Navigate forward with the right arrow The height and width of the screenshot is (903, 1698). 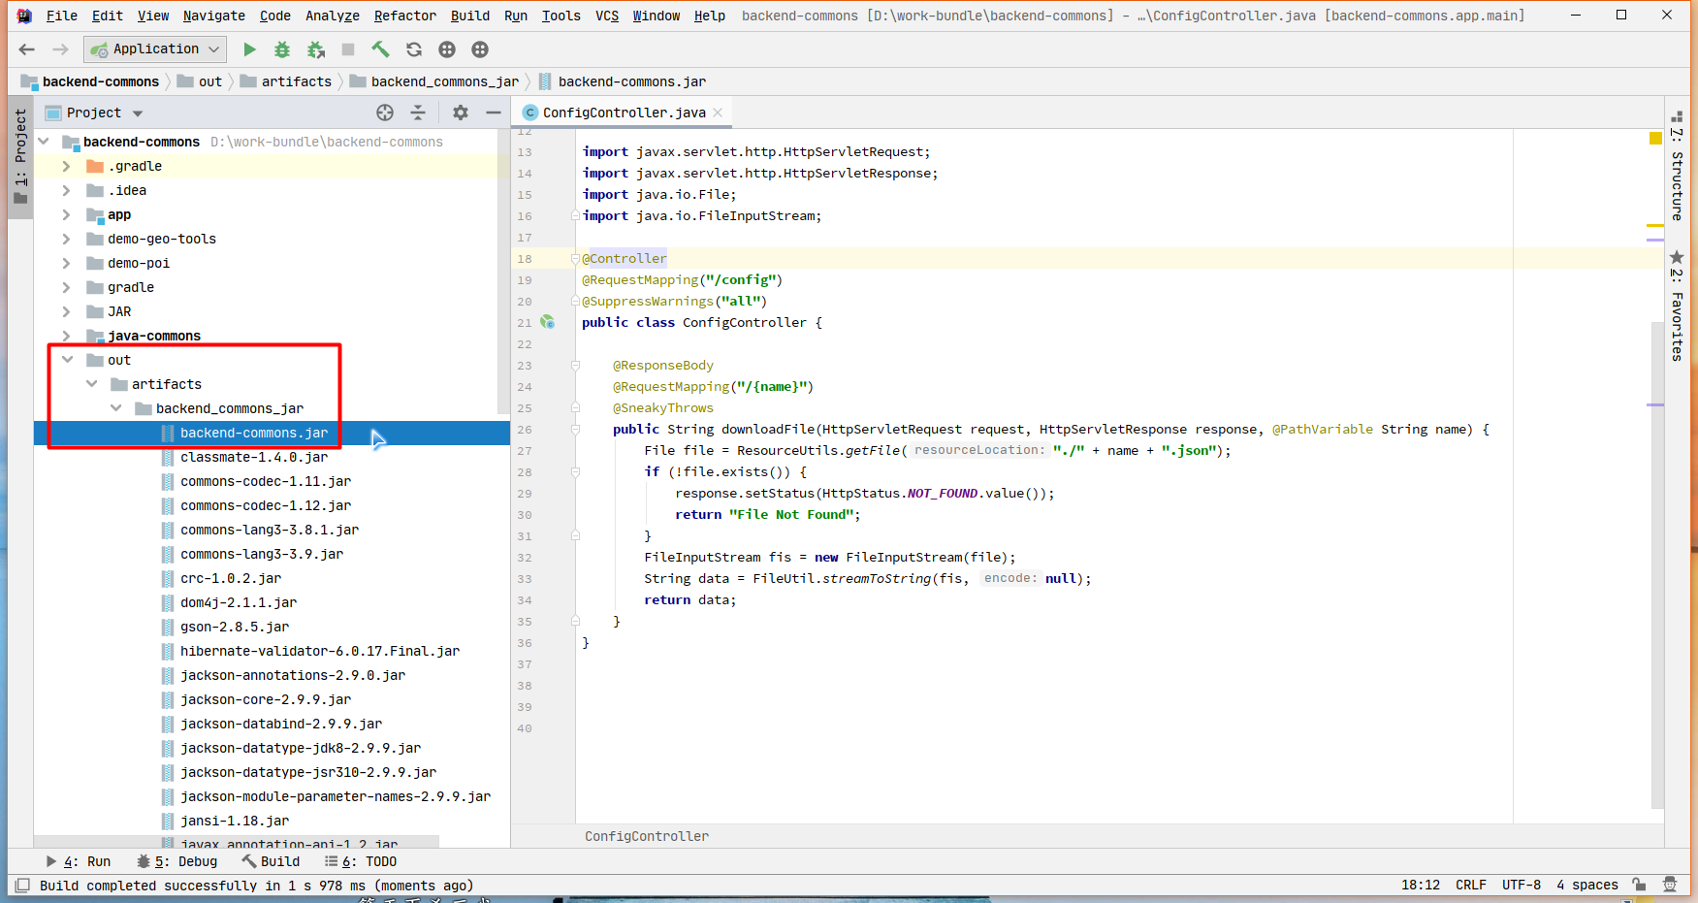(60, 49)
